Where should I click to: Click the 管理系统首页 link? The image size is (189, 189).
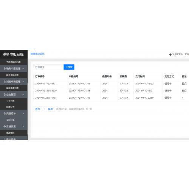(x=37, y=54)
